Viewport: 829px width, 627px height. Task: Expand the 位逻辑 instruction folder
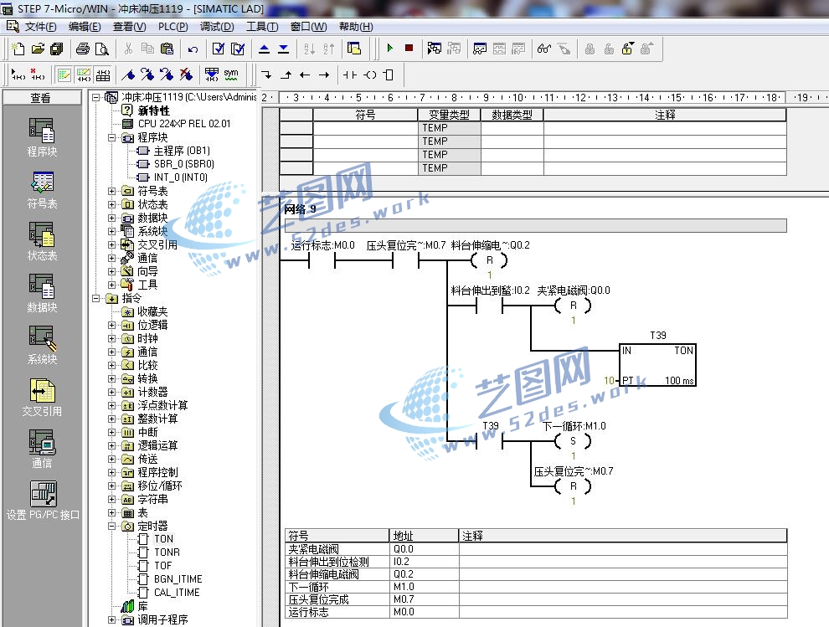coord(111,325)
